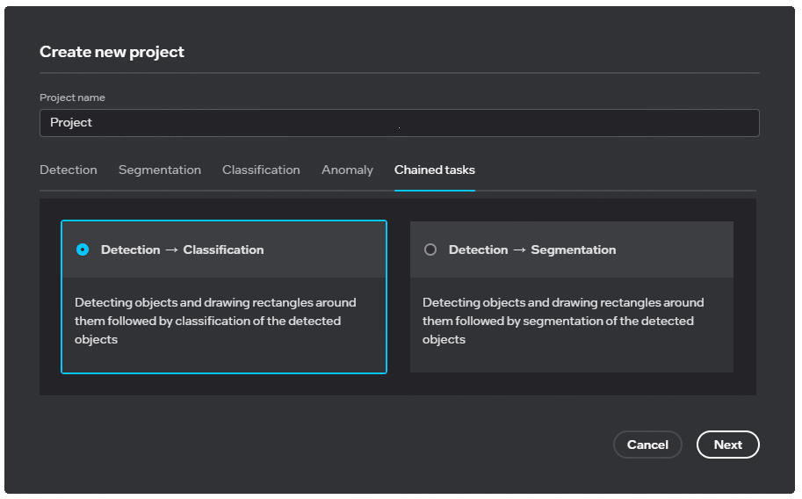Select the Detection → Classification radio button
This screenshot has height=499, width=802.
tap(83, 249)
